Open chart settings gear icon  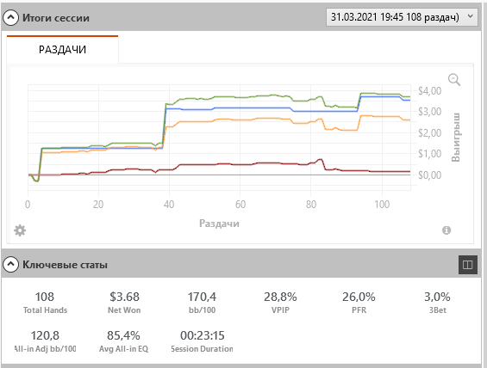(x=20, y=230)
